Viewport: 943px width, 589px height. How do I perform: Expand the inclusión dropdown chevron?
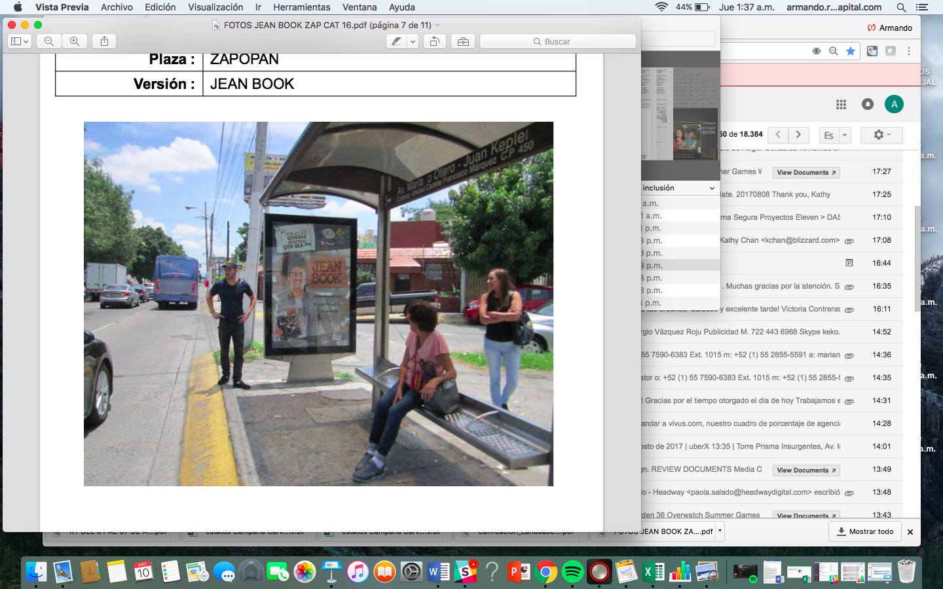[x=712, y=188]
